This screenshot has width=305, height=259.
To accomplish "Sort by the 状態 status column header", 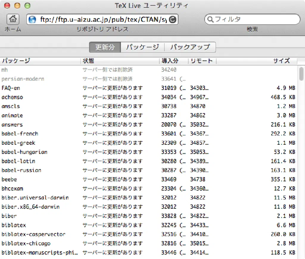I will [119, 61].
